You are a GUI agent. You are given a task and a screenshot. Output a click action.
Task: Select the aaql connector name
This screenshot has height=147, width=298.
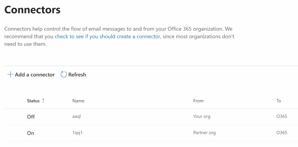(76, 116)
